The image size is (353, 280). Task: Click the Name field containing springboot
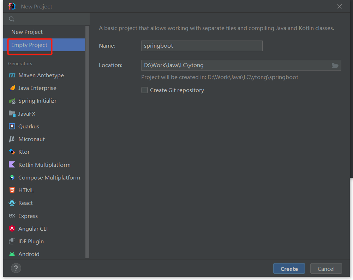point(202,46)
